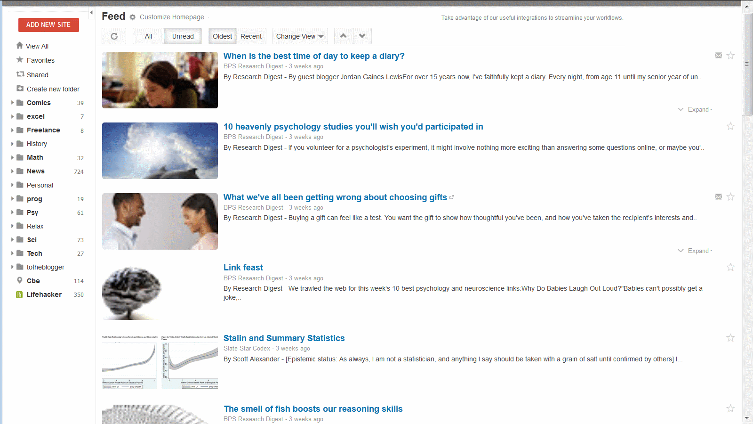Click the vertical scrollbar thumb
This screenshot has width=753, height=424.
coord(747,64)
